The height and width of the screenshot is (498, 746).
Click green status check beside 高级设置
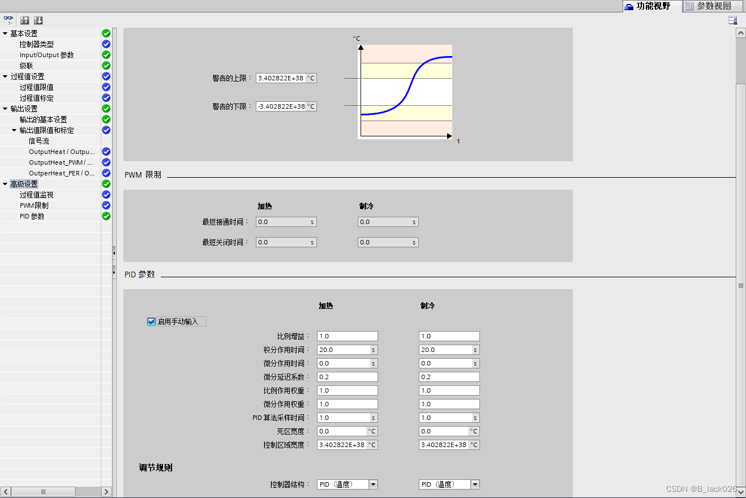coord(106,184)
